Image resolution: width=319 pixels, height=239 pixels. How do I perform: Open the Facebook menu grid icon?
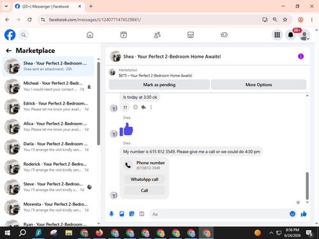[x=277, y=35]
